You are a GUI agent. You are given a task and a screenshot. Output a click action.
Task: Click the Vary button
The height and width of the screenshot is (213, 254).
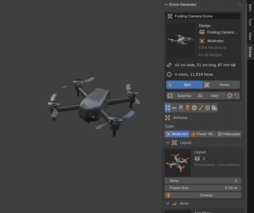tap(211, 96)
